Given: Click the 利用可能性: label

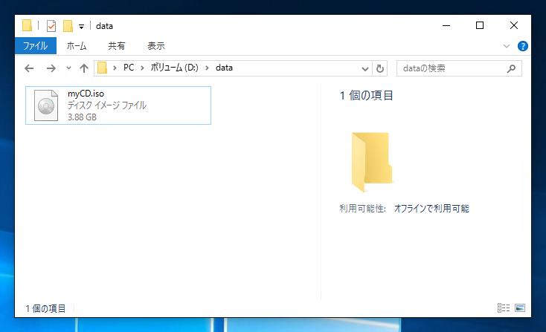Looking at the screenshot, I should tap(362, 209).
